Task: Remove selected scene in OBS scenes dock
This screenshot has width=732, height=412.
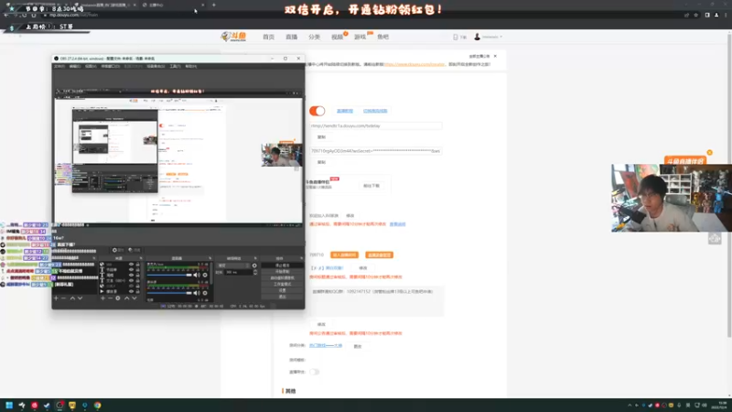Action: click(x=64, y=298)
